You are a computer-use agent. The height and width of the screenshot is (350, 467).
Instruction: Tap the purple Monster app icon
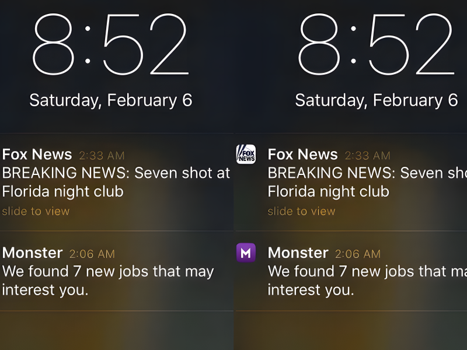click(246, 253)
